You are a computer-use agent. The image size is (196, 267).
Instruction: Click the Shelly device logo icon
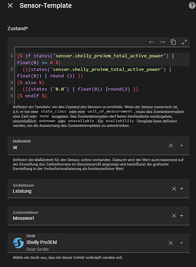(18, 243)
